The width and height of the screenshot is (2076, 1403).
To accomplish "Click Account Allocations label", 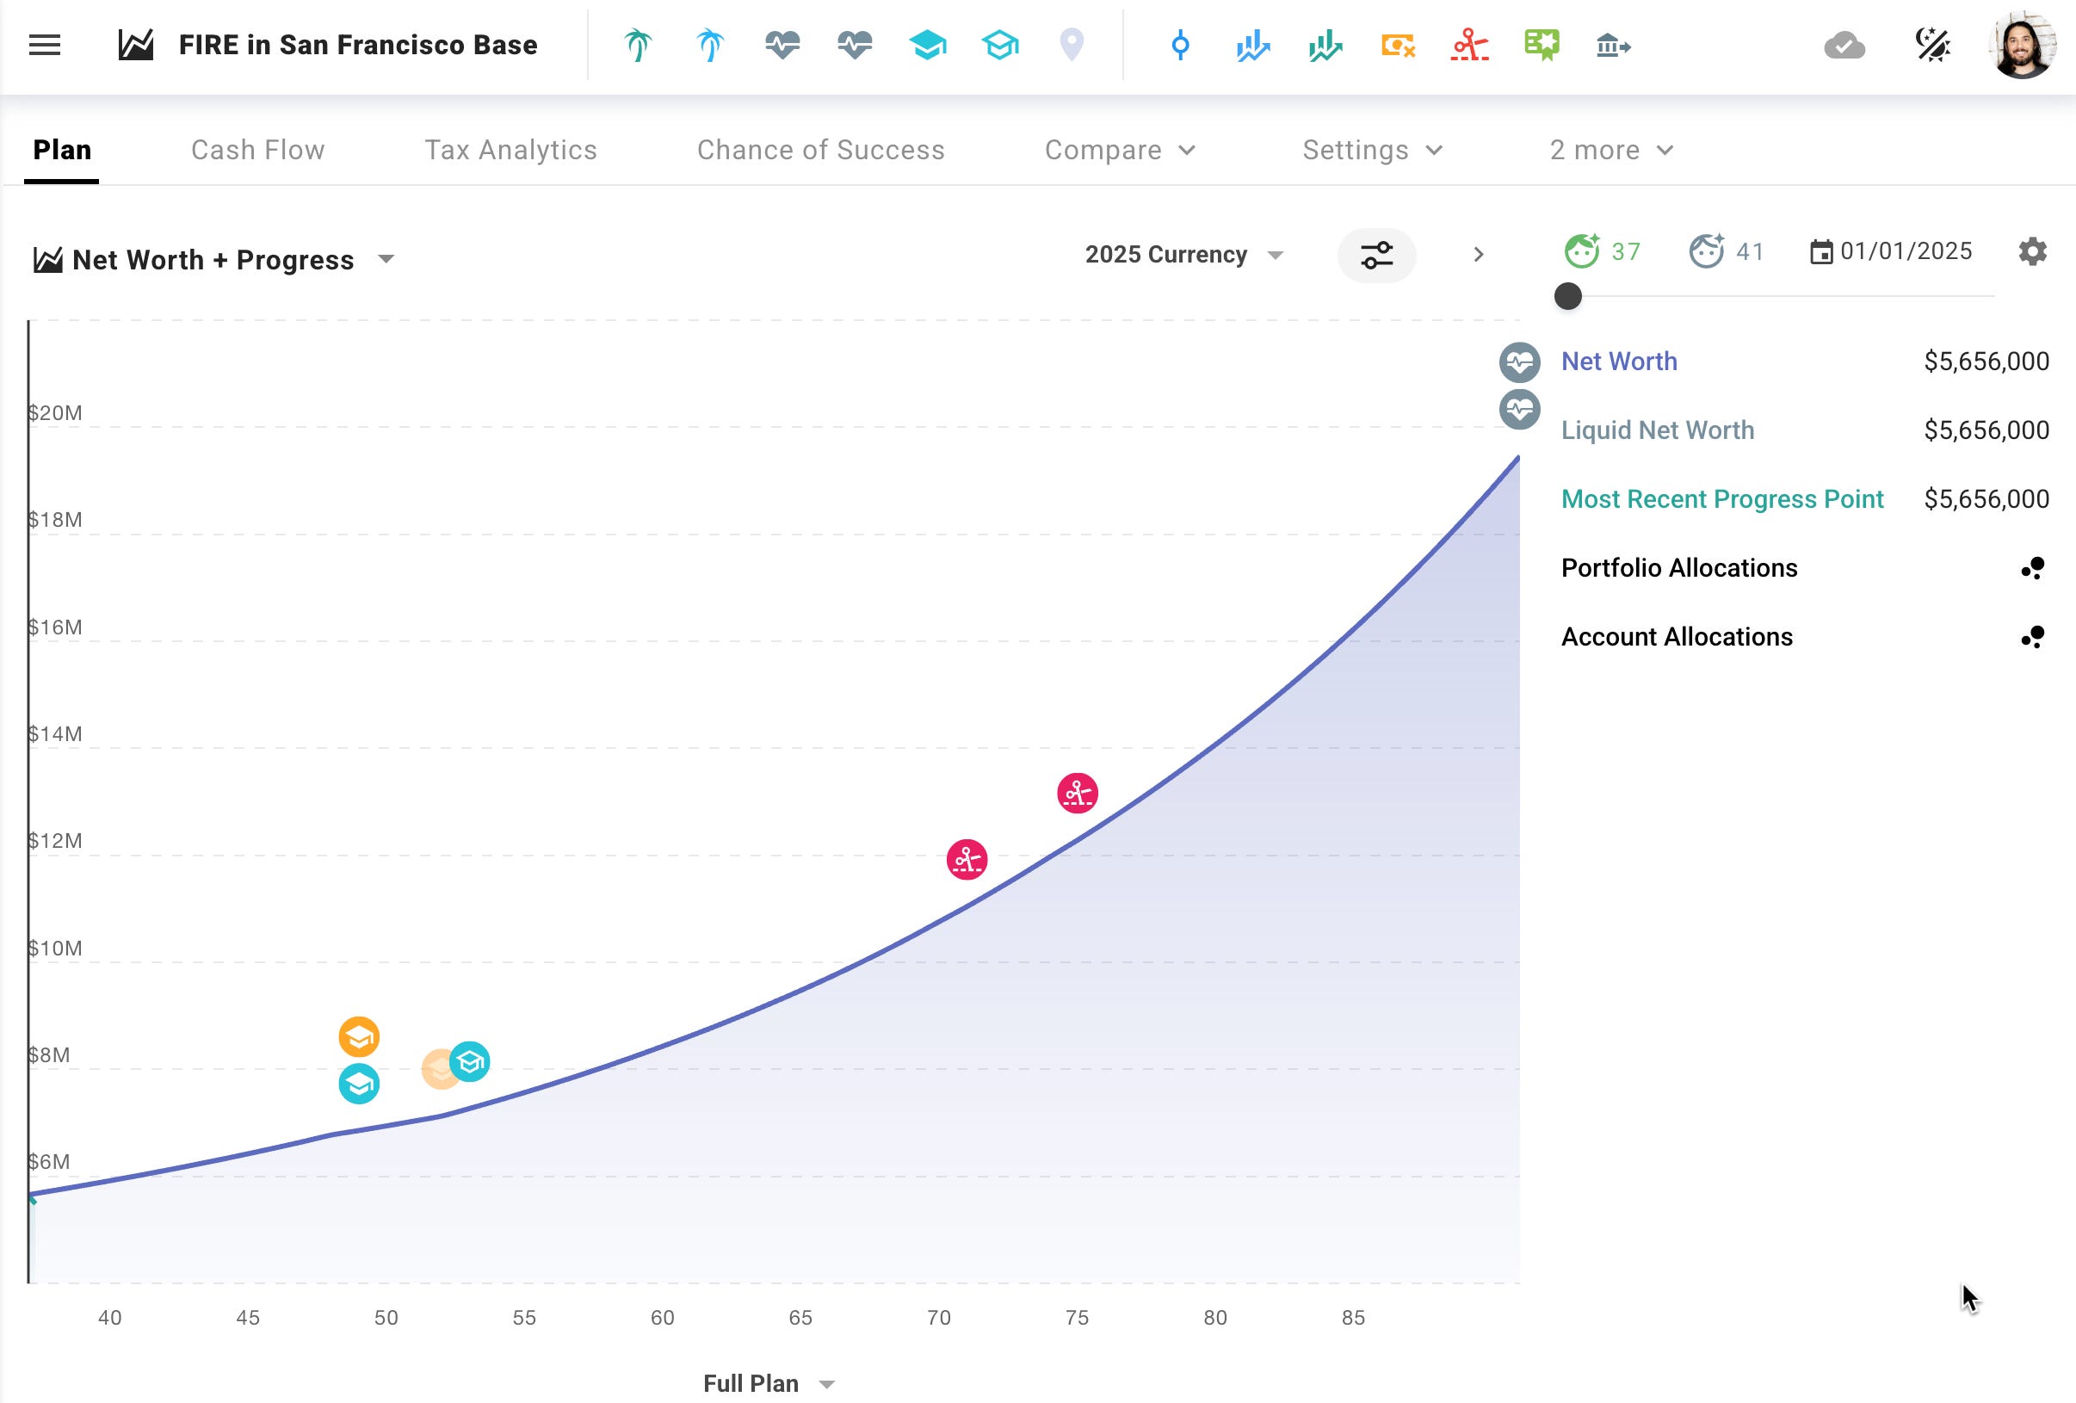I will click(x=1677, y=637).
